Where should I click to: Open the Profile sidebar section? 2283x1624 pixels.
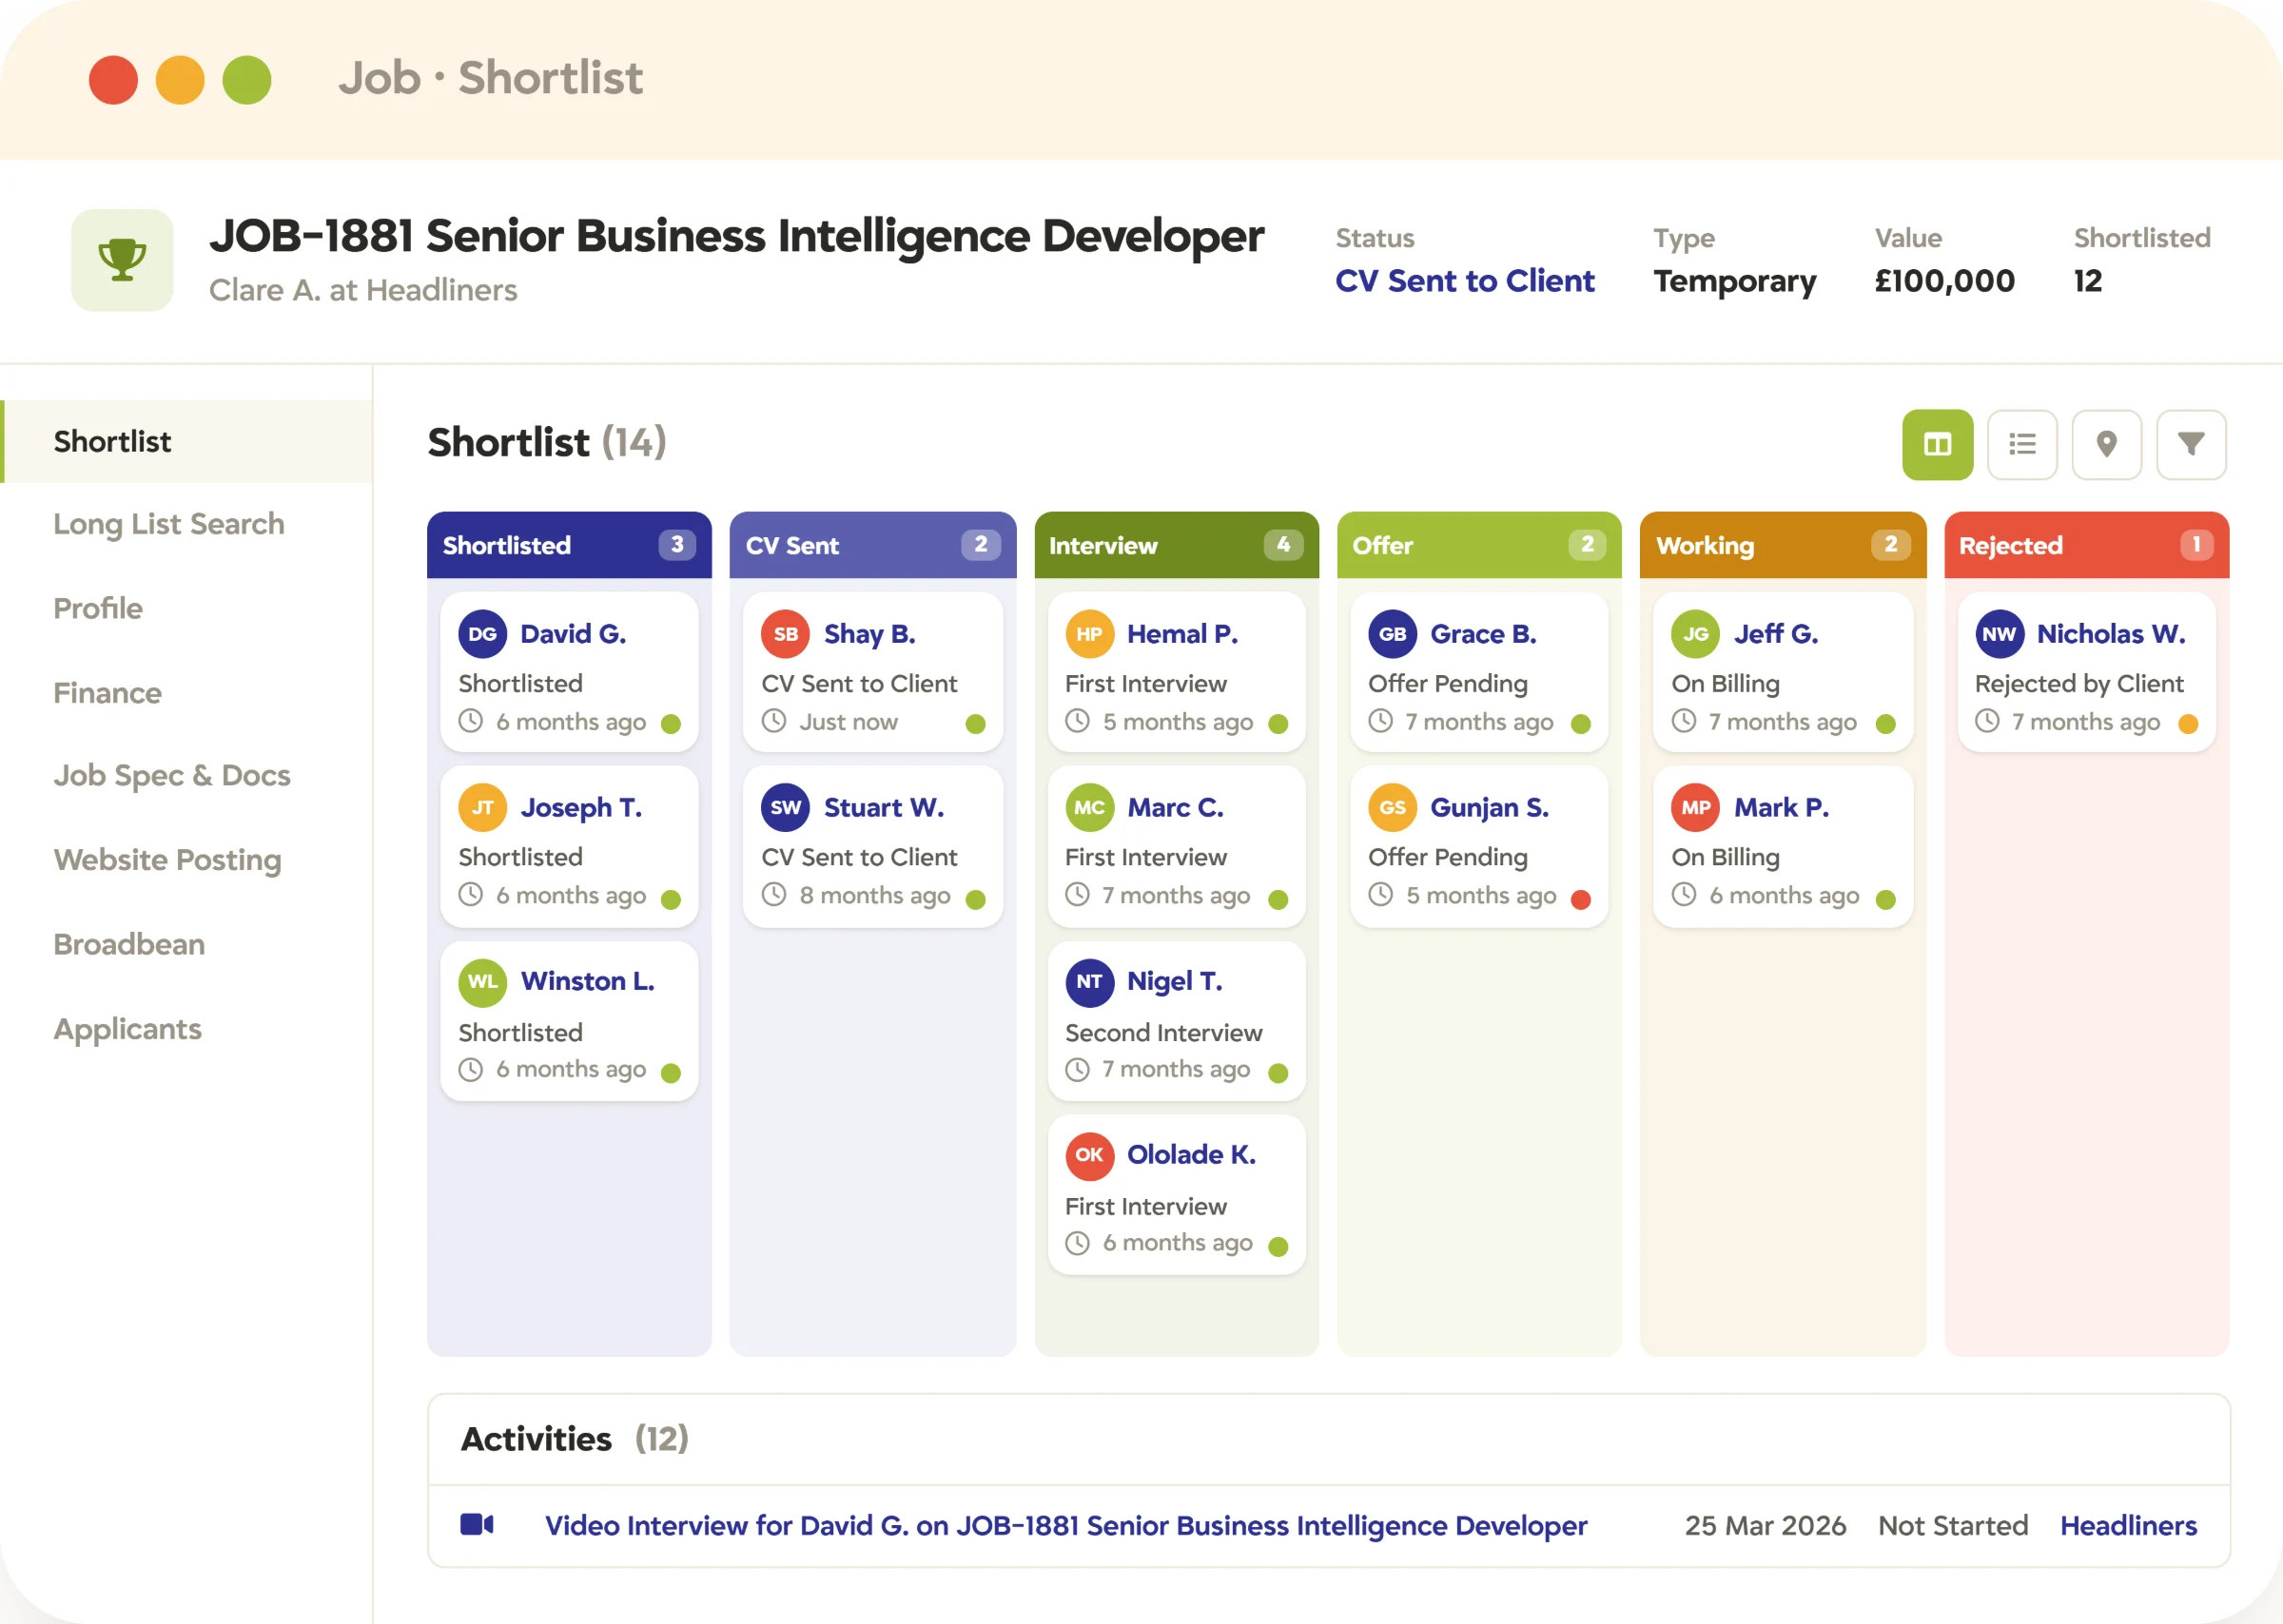click(x=98, y=608)
